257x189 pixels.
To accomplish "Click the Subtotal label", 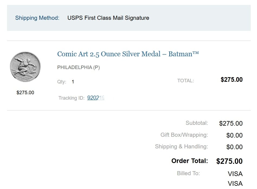I will (x=197, y=123).
